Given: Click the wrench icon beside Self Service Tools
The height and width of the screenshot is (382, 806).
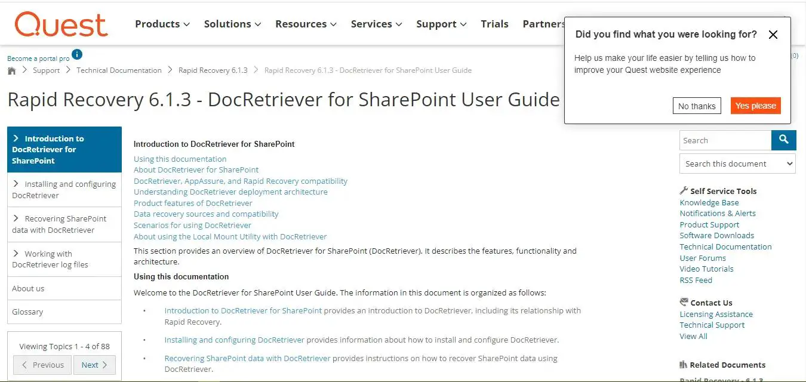Looking at the screenshot, I should coord(684,191).
